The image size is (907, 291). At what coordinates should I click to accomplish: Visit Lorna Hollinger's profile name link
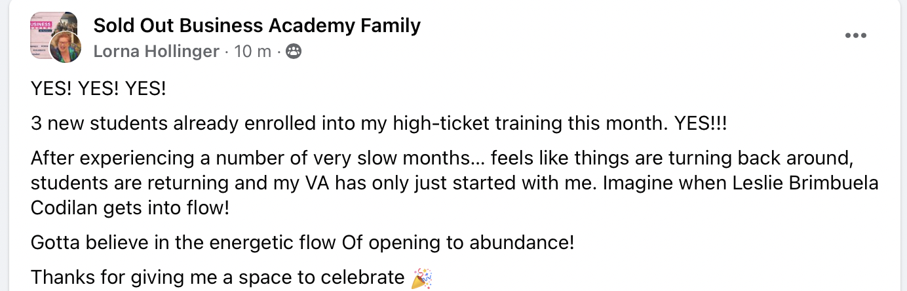point(156,51)
